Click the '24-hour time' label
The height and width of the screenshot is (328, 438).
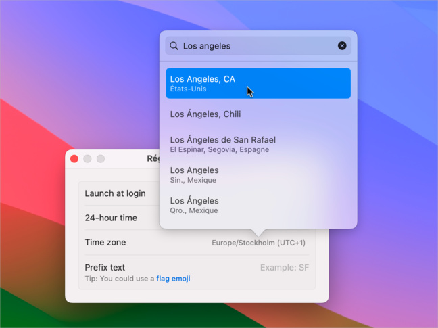[x=111, y=218]
